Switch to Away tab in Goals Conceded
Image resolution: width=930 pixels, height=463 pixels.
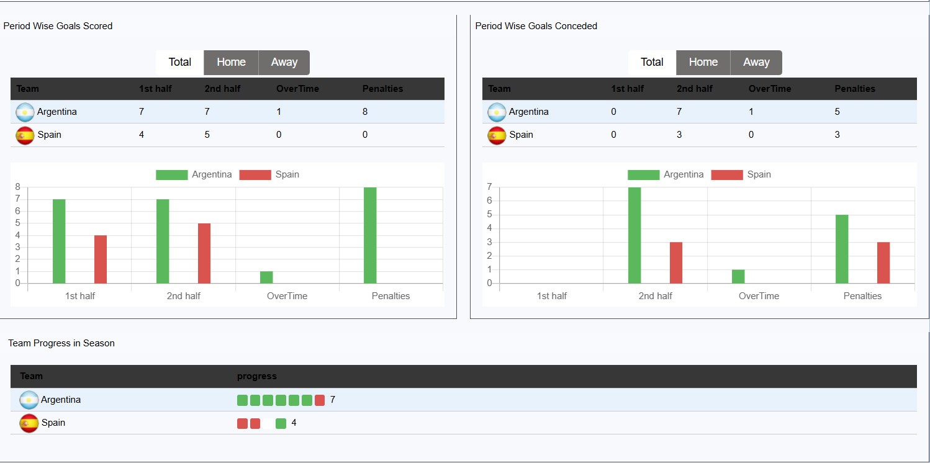[756, 62]
